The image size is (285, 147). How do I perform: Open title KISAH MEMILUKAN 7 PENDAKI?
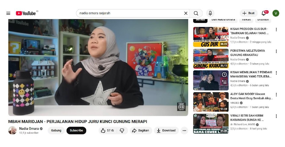point(251,74)
